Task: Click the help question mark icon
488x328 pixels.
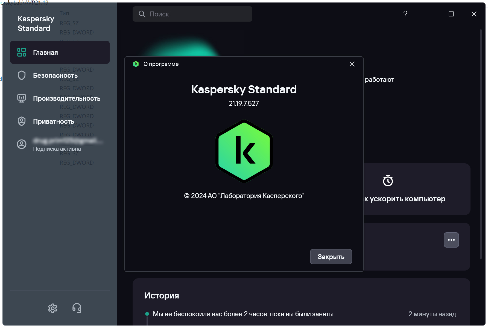Action: point(405,14)
